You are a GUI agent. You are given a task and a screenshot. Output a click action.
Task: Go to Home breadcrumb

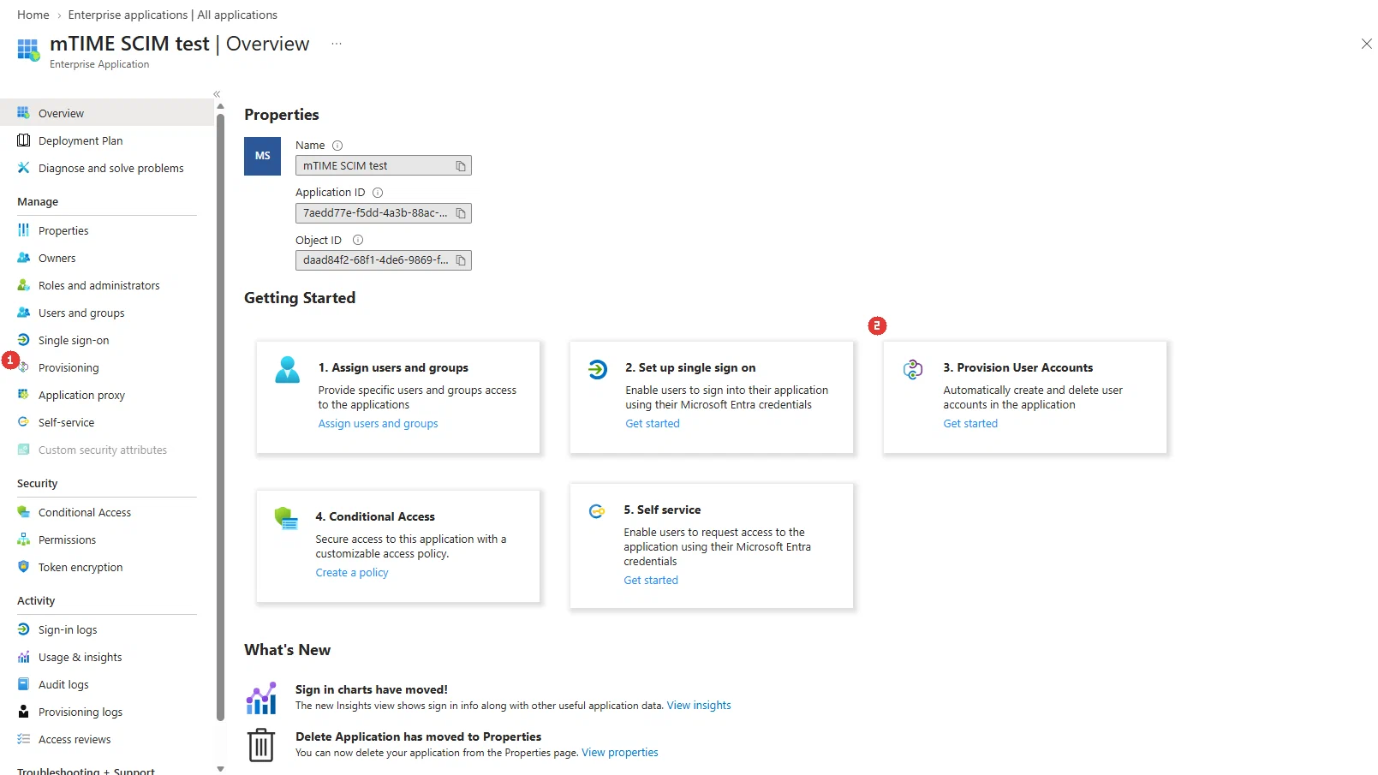33,15
